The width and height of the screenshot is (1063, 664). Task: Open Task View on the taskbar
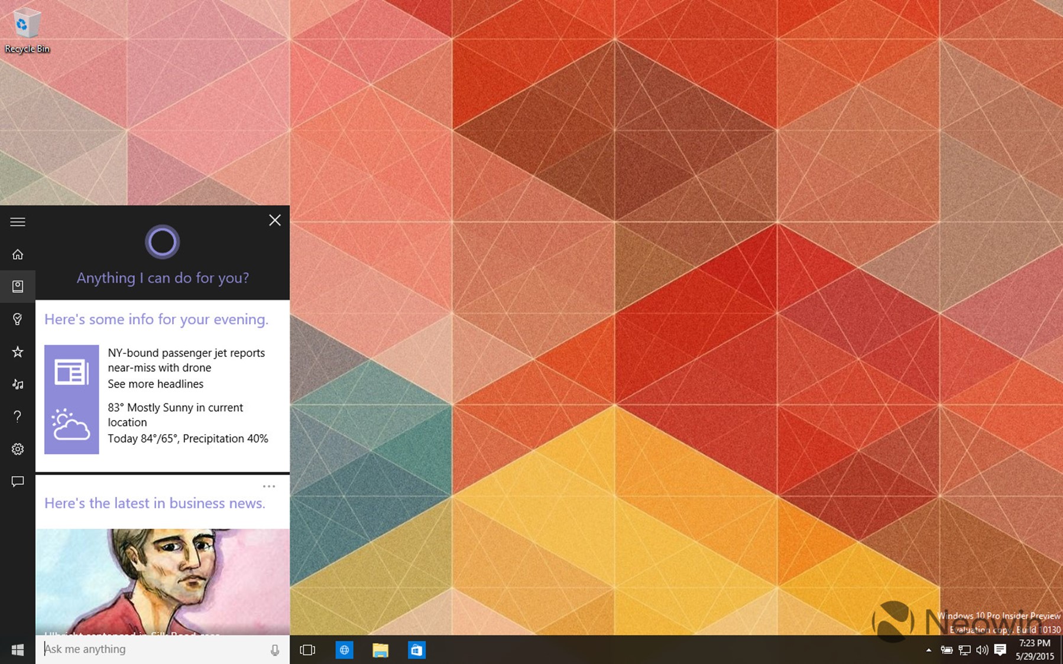[307, 650]
